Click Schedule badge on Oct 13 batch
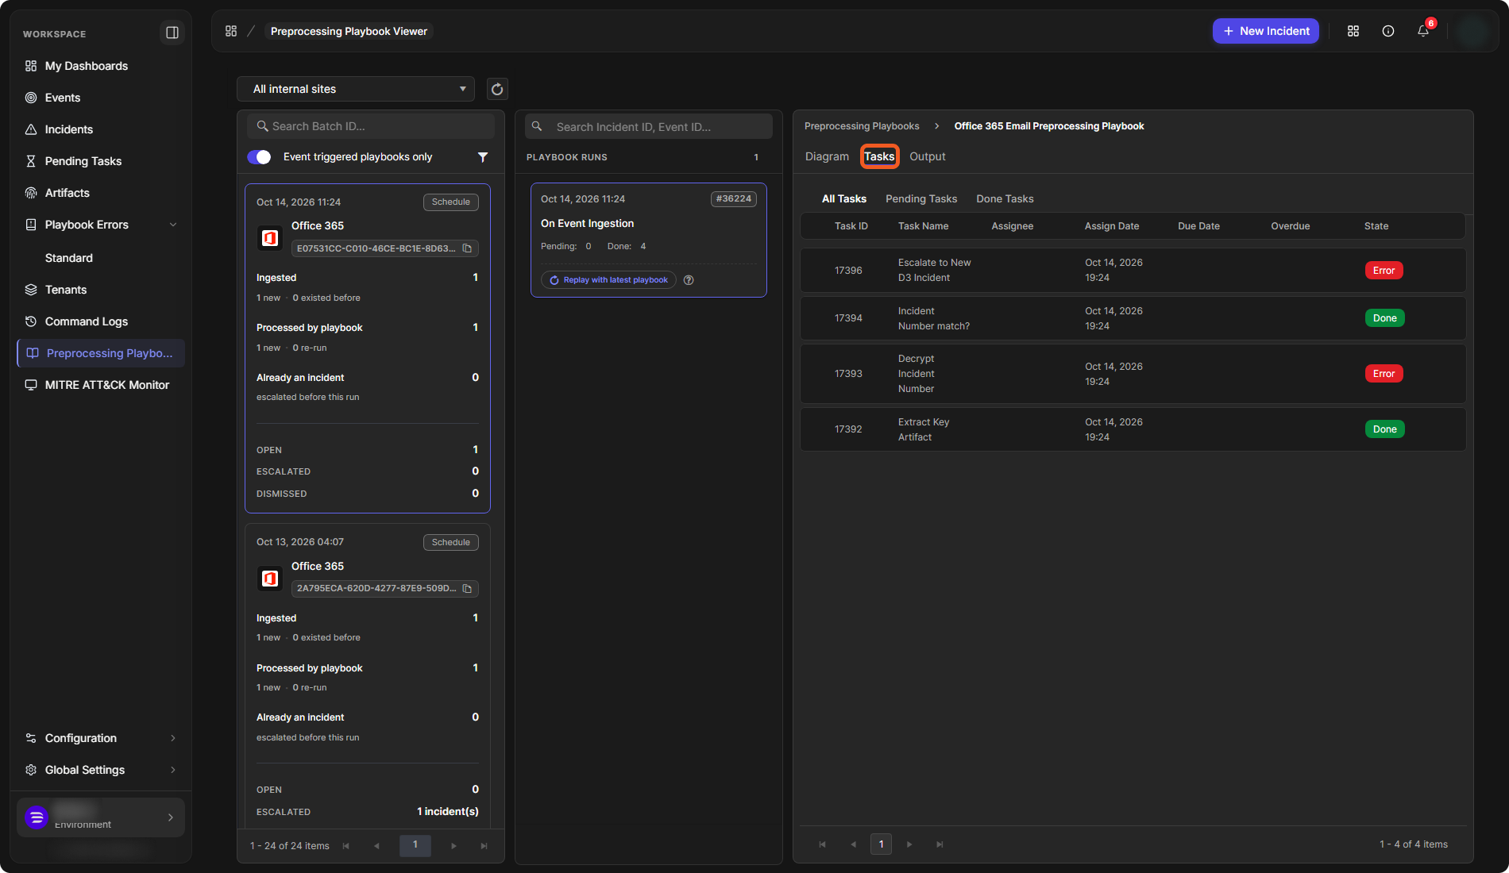Viewport: 1509px width, 873px height. (451, 543)
